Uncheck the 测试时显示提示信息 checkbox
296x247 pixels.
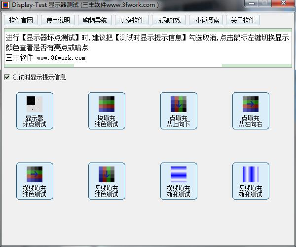click(7, 77)
